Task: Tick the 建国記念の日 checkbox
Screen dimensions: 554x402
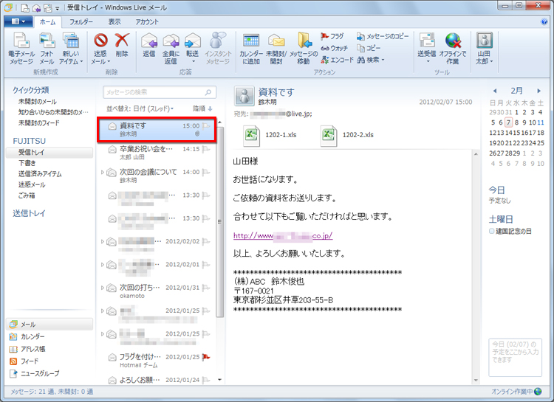Action: [x=491, y=231]
